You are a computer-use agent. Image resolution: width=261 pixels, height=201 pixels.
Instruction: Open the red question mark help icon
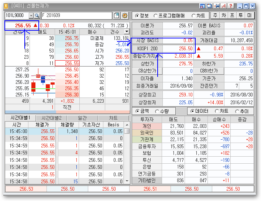click(x=231, y=6)
